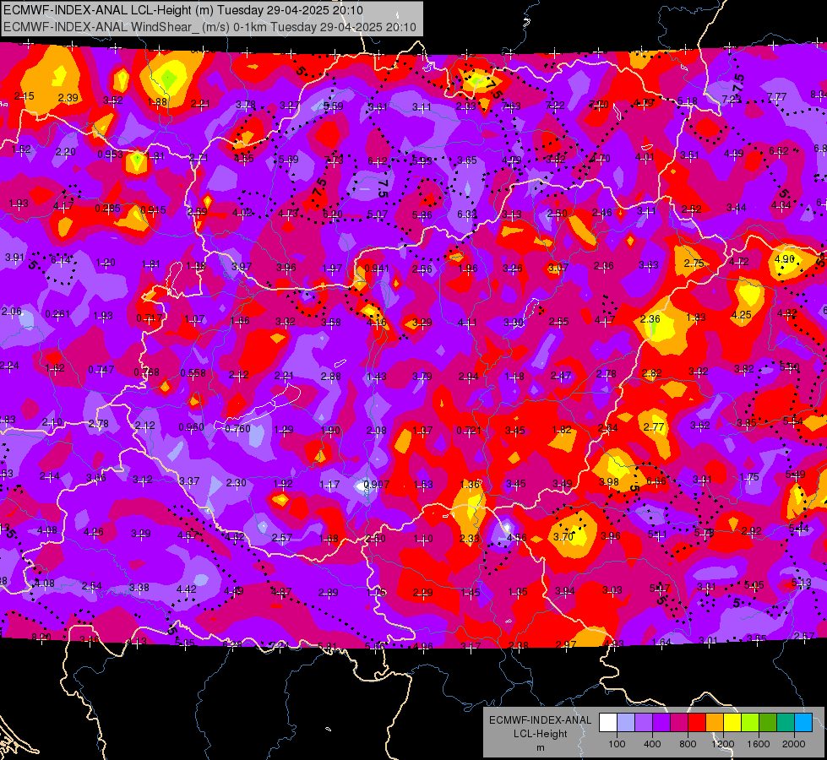
Task: Click the wind shear value 2.15
Action: (x=24, y=96)
